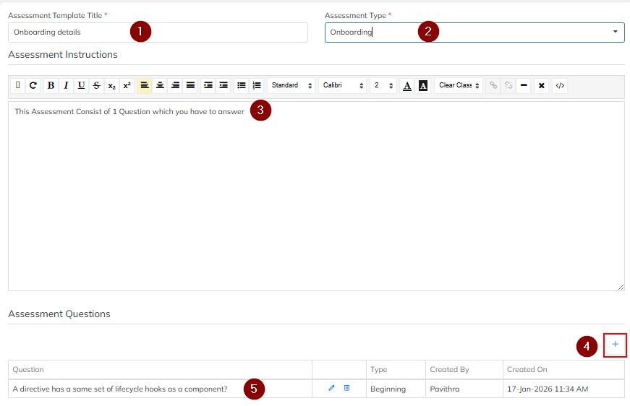The width and height of the screenshot is (630, 406).
Task: Toggle underline formatting
Action: tap(81, 85)
